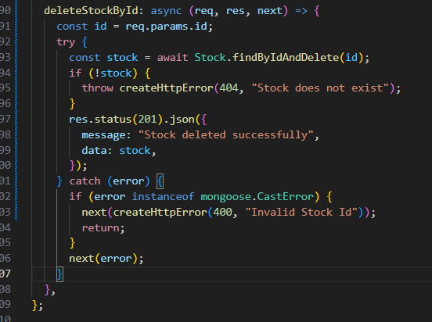Click the deleteStockById function name

pos(91,11)
